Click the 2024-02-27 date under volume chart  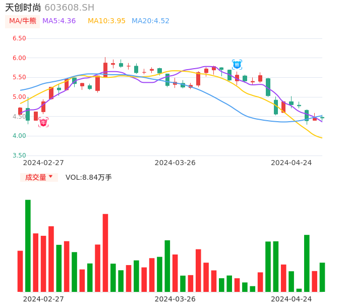[43, 299]
